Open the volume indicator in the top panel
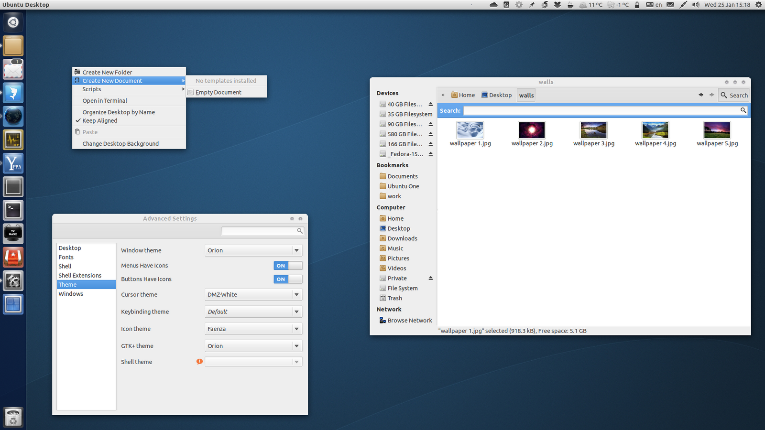Screen dimensions: 765x430 pos(695,5)
